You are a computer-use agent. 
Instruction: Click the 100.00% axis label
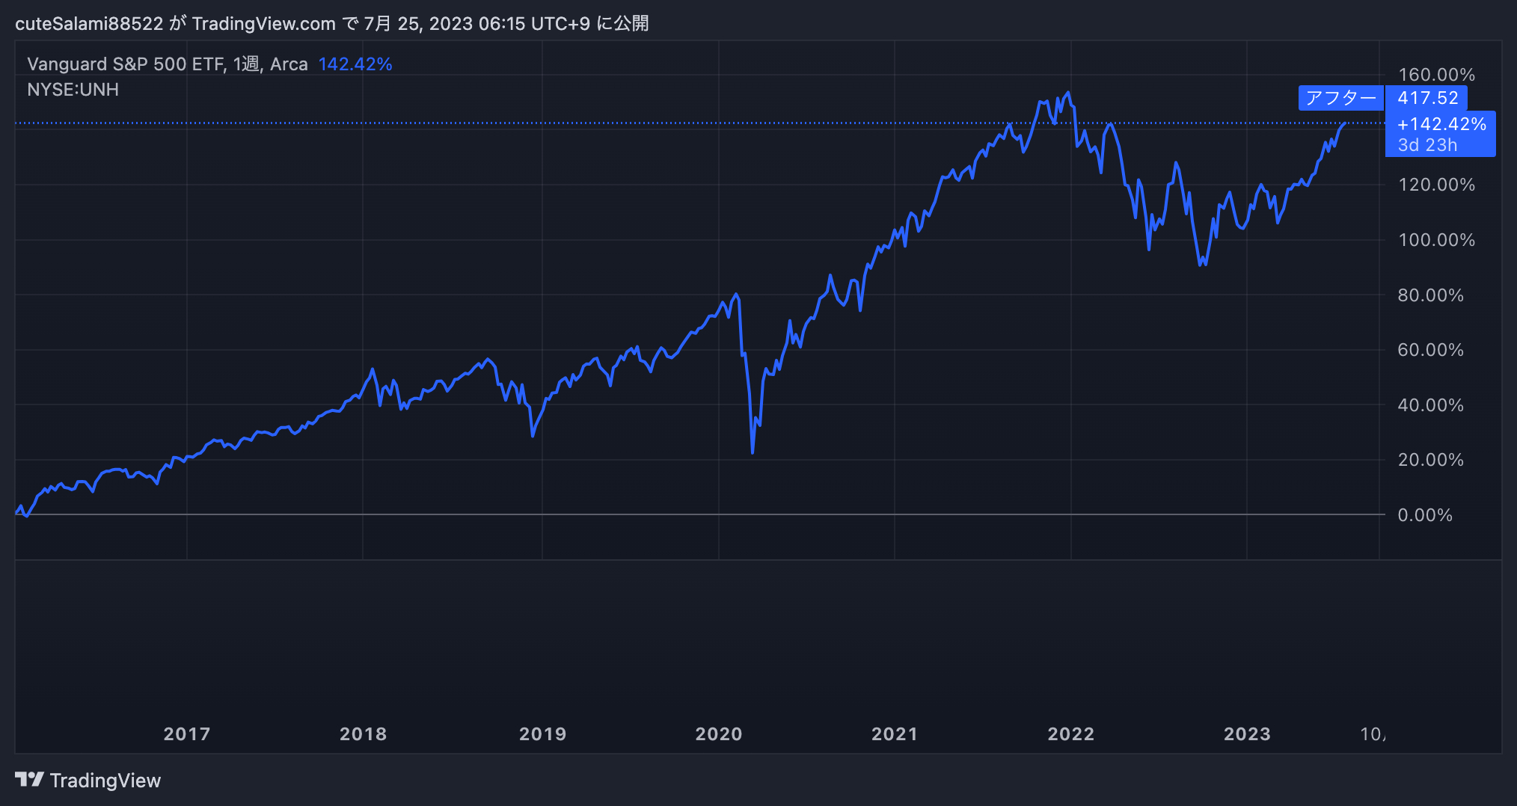coord(1436,240)
